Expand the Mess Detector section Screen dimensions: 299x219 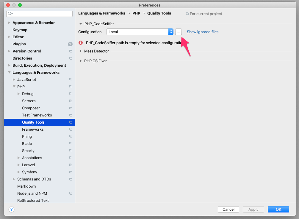click(x=81, y=51)
